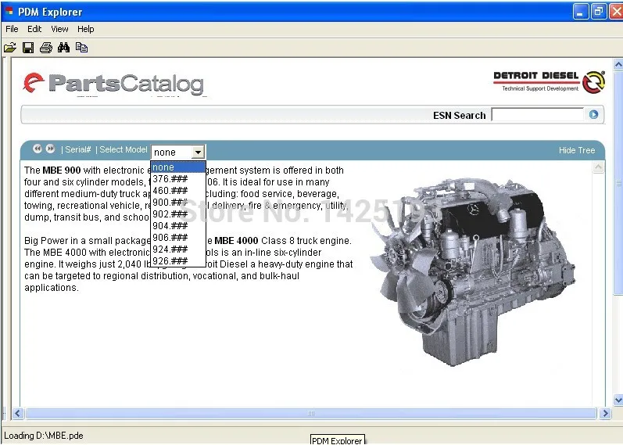Click the outer vertical scrollbar down arrow
The height and width of the screenshot is (445, 623).
[x=618, y=400]
